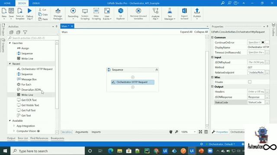Click Paste in the ribbon
Viewport: 277px width, 155px height.
[43, 19]
